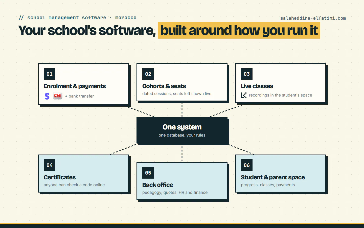Select the 03 number badge

click(247, 74)
